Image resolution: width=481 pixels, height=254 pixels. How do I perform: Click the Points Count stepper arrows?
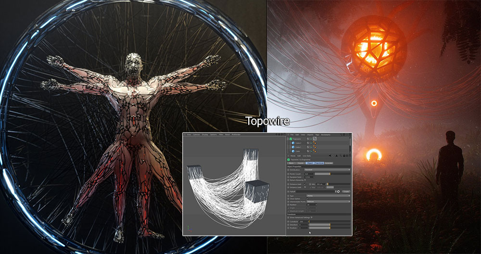click(x=314, y=174)
